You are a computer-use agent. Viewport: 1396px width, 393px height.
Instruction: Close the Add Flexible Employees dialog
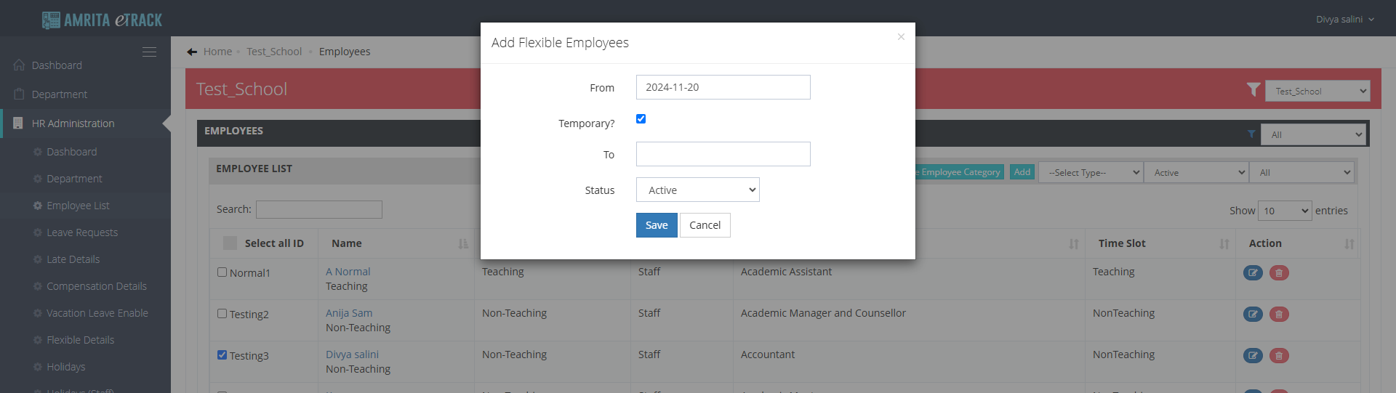(901, 36)
